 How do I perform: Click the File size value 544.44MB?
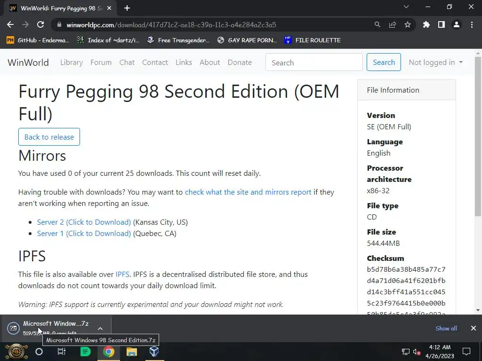point(383,243)
